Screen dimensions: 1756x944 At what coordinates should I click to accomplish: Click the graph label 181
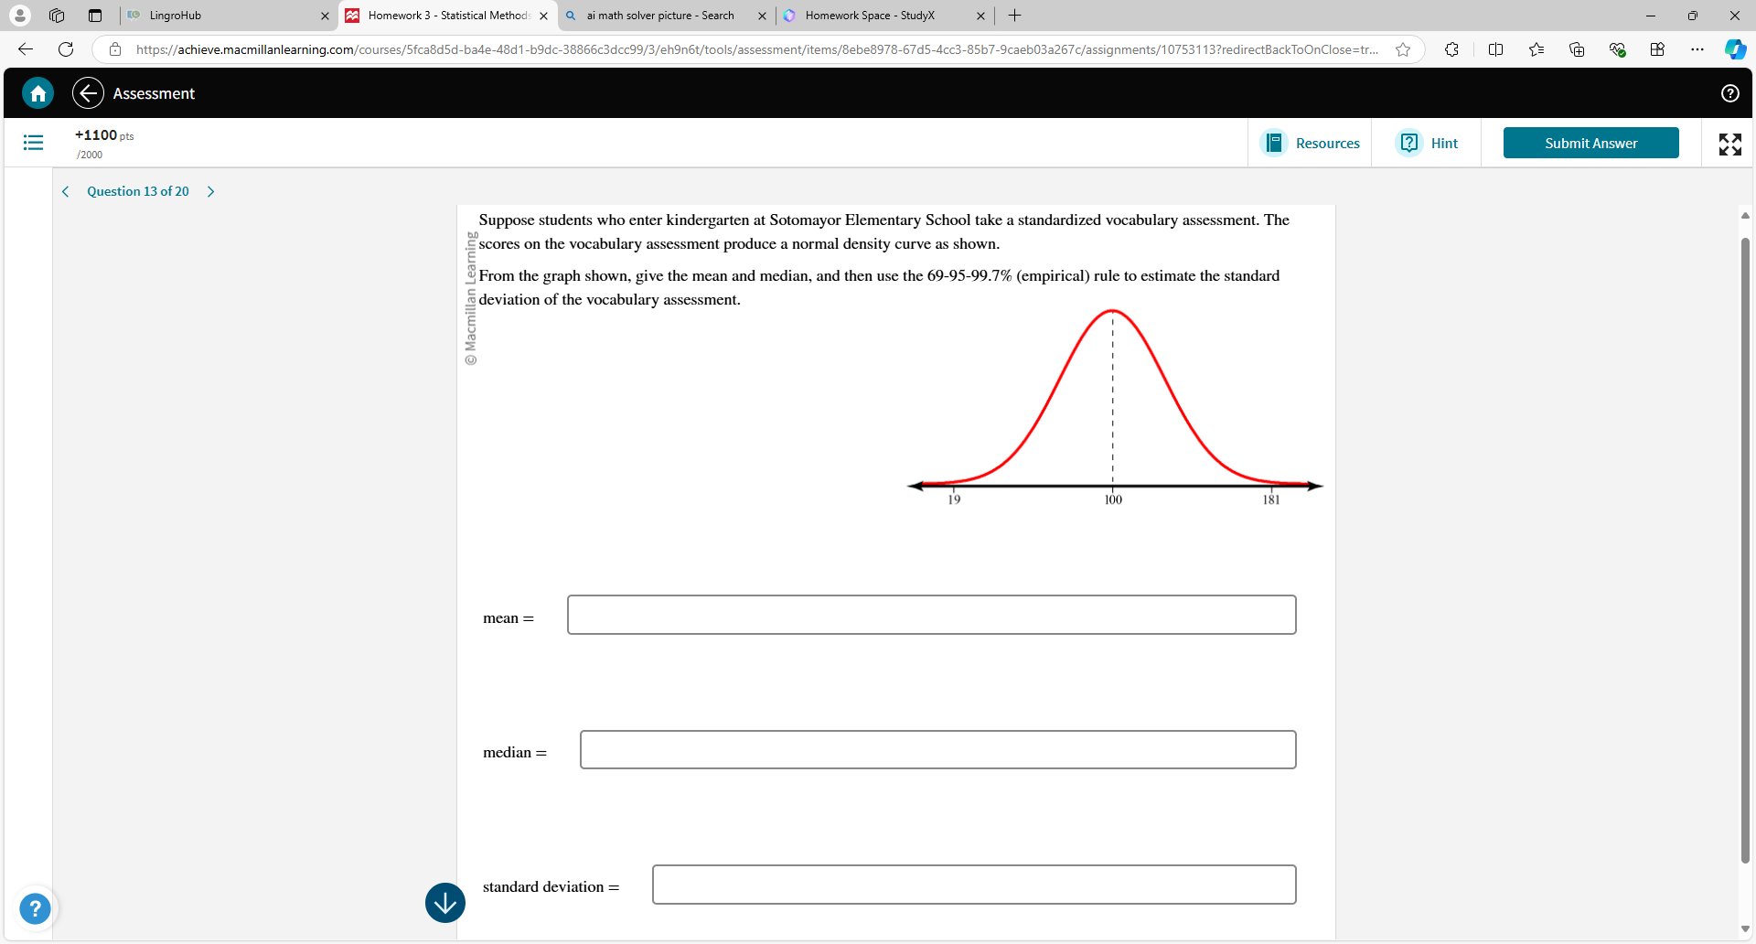click(x=1271, y=499)
